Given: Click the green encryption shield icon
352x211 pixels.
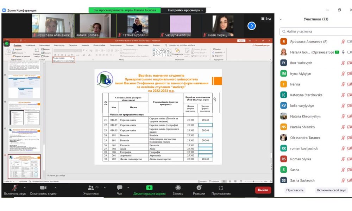Looking at the screenshot, I should (x=7, y=44).
